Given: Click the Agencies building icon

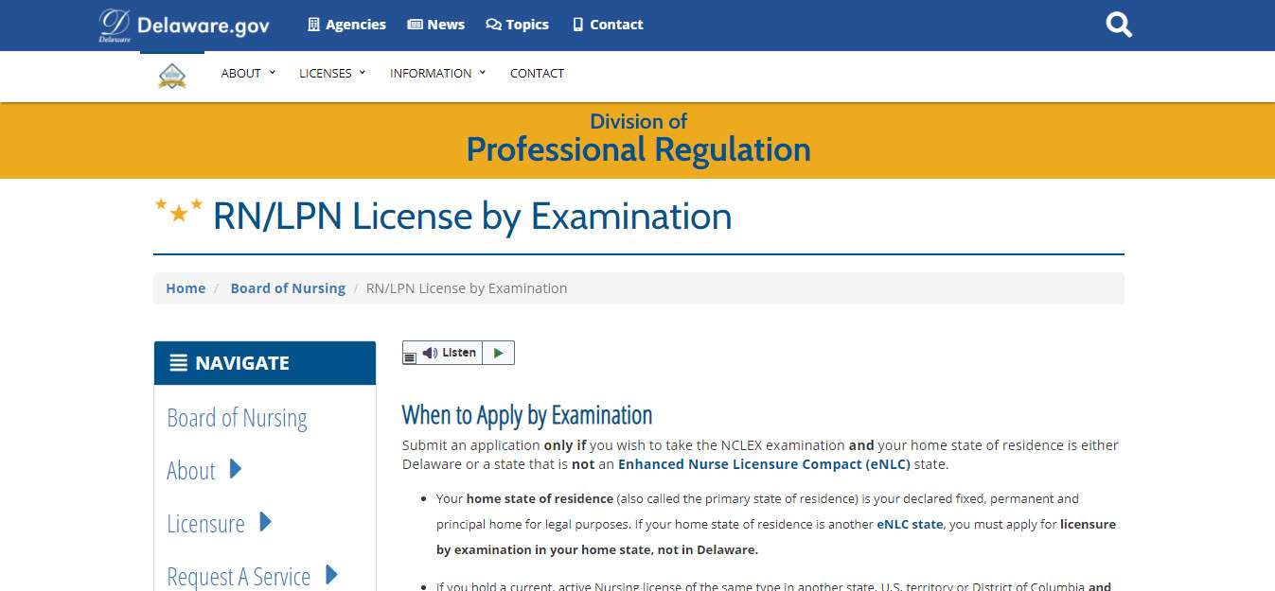Looking at the screenshot, I should click(311, 24).
